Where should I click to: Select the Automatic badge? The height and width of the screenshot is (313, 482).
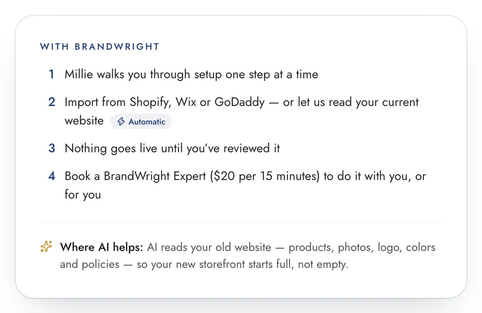click(x=141, y=122)
